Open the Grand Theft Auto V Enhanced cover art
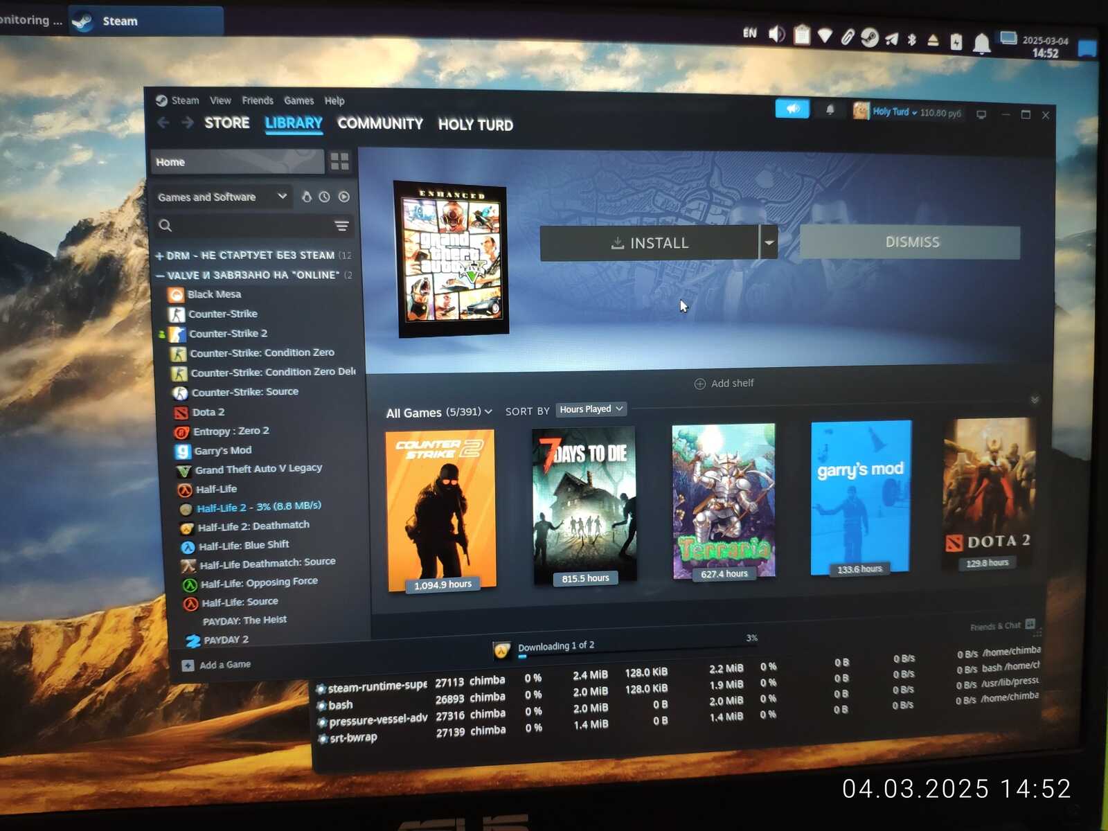The height and width of the screenshot is (831, 1108). tap(452, 260)
